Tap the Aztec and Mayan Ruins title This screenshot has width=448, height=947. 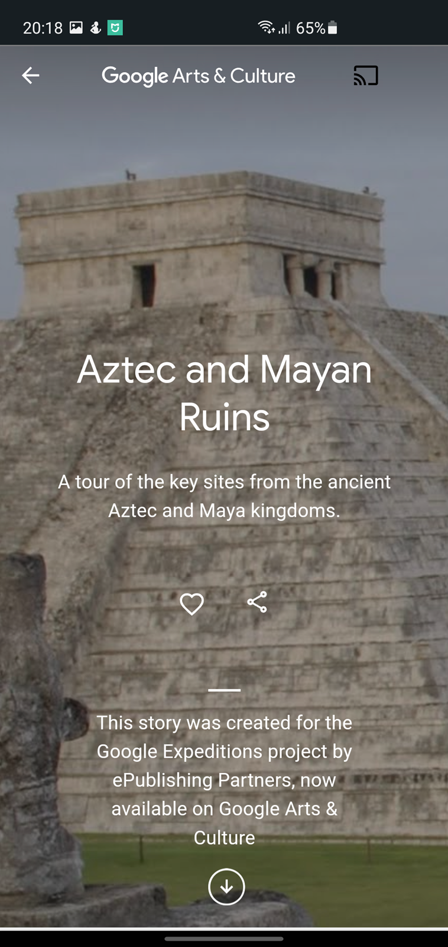click(x=224, y=393)
